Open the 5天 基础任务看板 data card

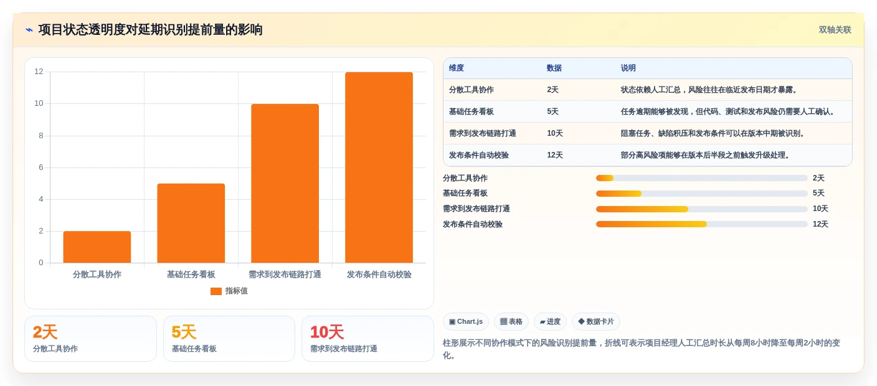229,339
